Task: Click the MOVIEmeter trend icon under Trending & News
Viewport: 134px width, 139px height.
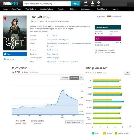Action: tap(96, 34)
